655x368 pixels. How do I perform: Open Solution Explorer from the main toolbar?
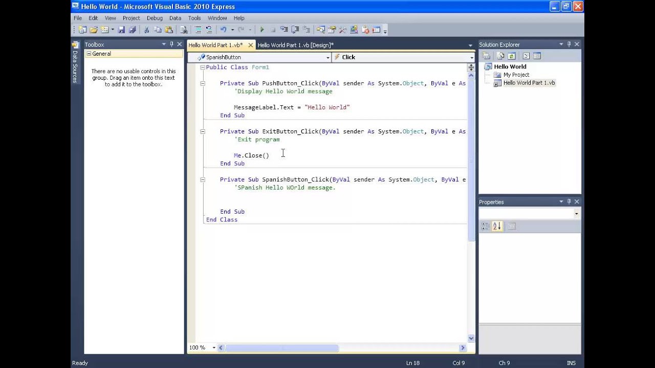tap(320, 30)
